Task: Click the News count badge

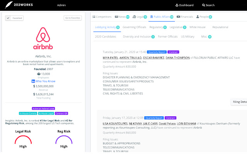Action: point(128,17)
